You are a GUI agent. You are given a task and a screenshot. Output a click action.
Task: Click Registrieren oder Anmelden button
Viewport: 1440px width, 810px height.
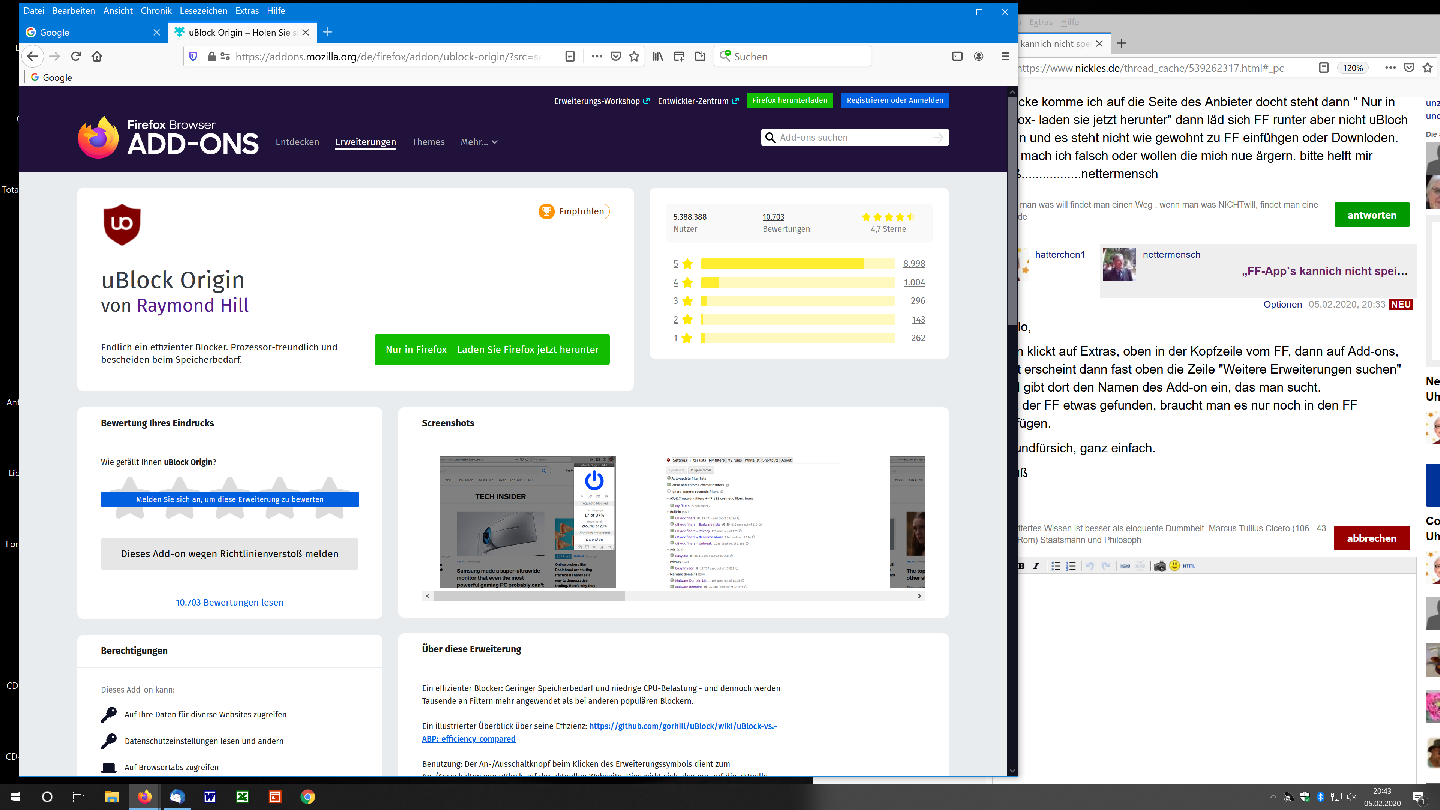coord(894,100)
